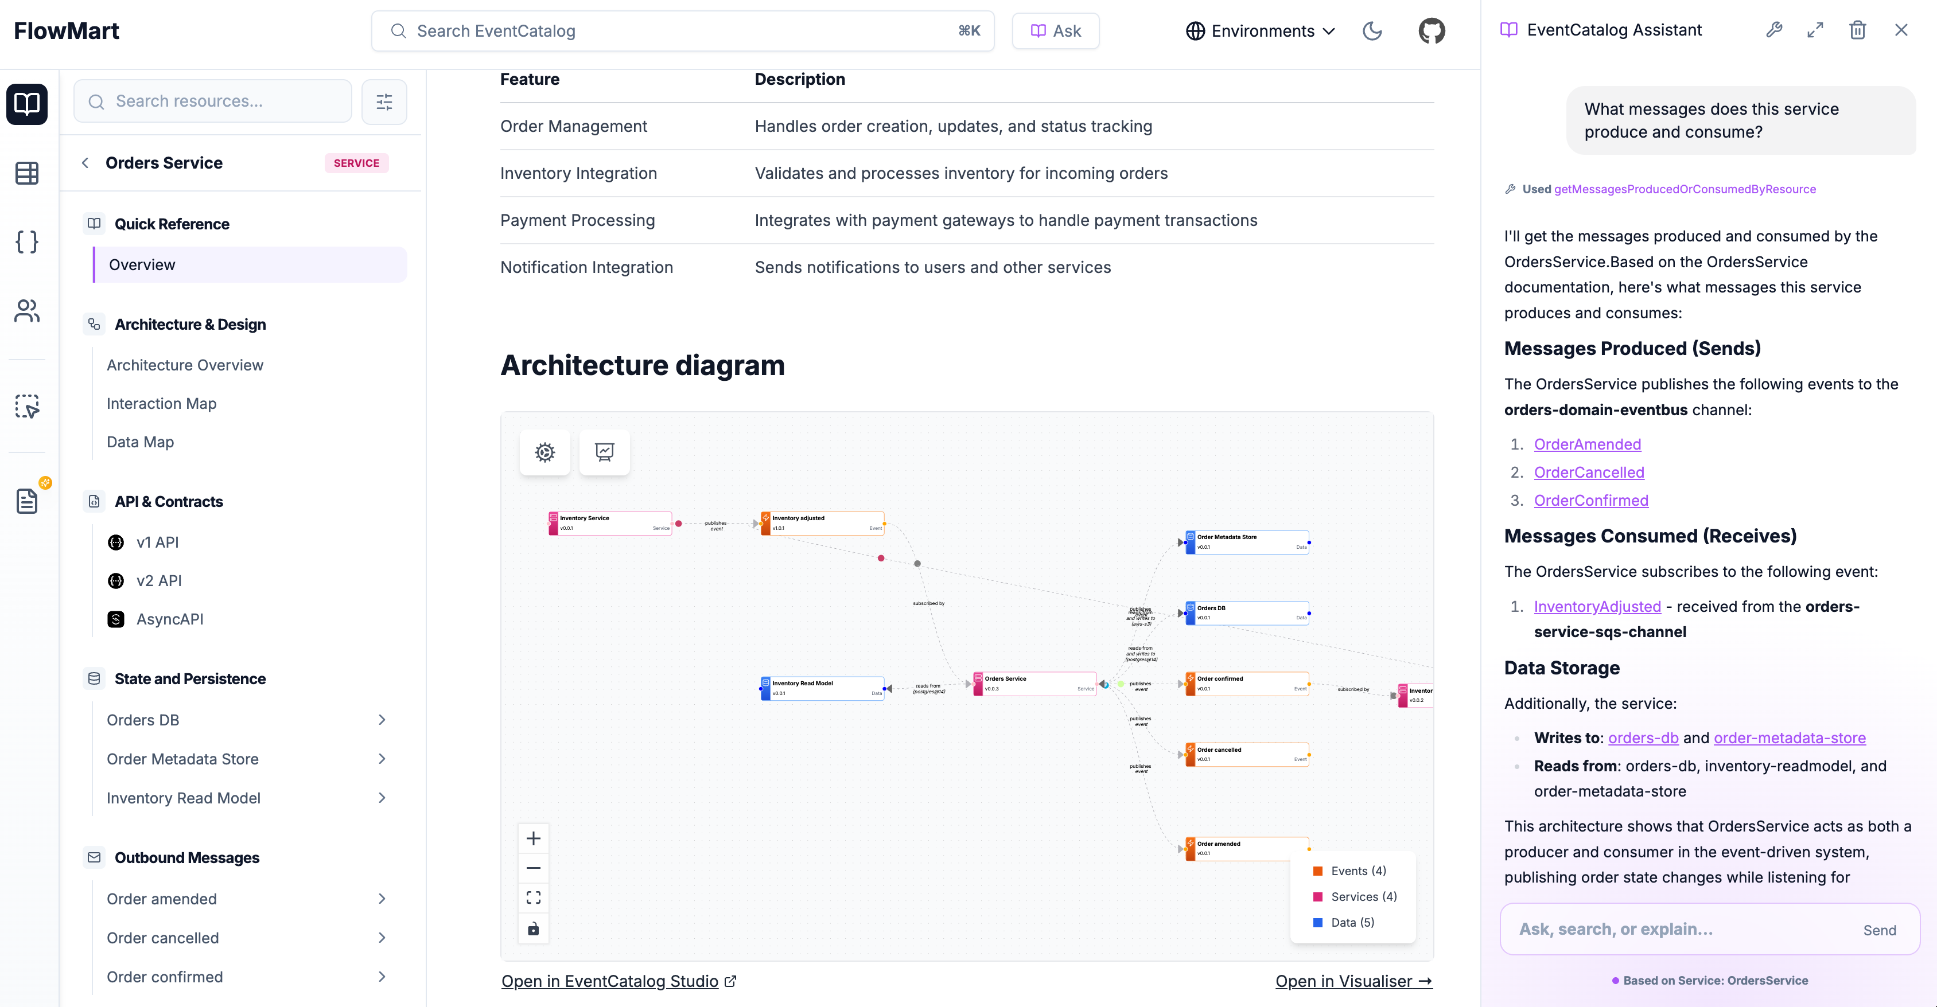Screen dimensions: 1937x1007
Task: Fit diagram to view icon
Action: coord(533,898)
